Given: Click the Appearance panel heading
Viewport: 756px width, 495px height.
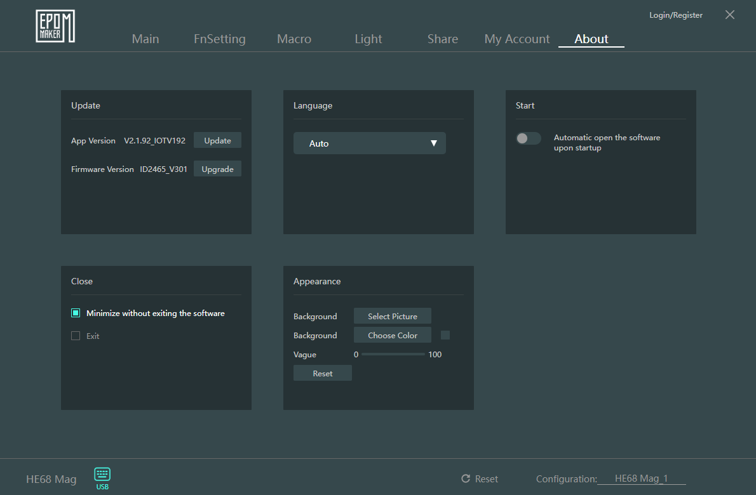Looking at the screenshot, I should (x=317, y=281).
